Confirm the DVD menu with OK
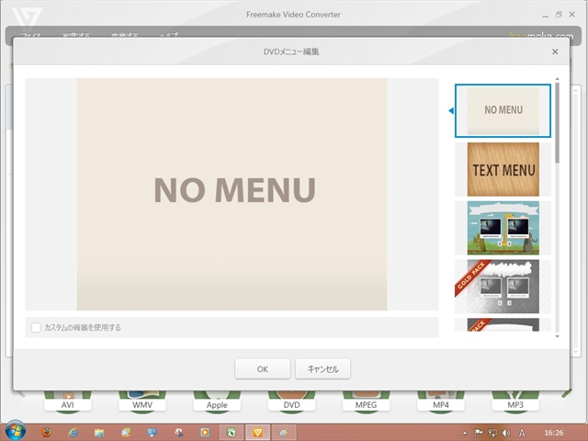The height and width of the screenshot is (441, 588). [x=262, y=368]
